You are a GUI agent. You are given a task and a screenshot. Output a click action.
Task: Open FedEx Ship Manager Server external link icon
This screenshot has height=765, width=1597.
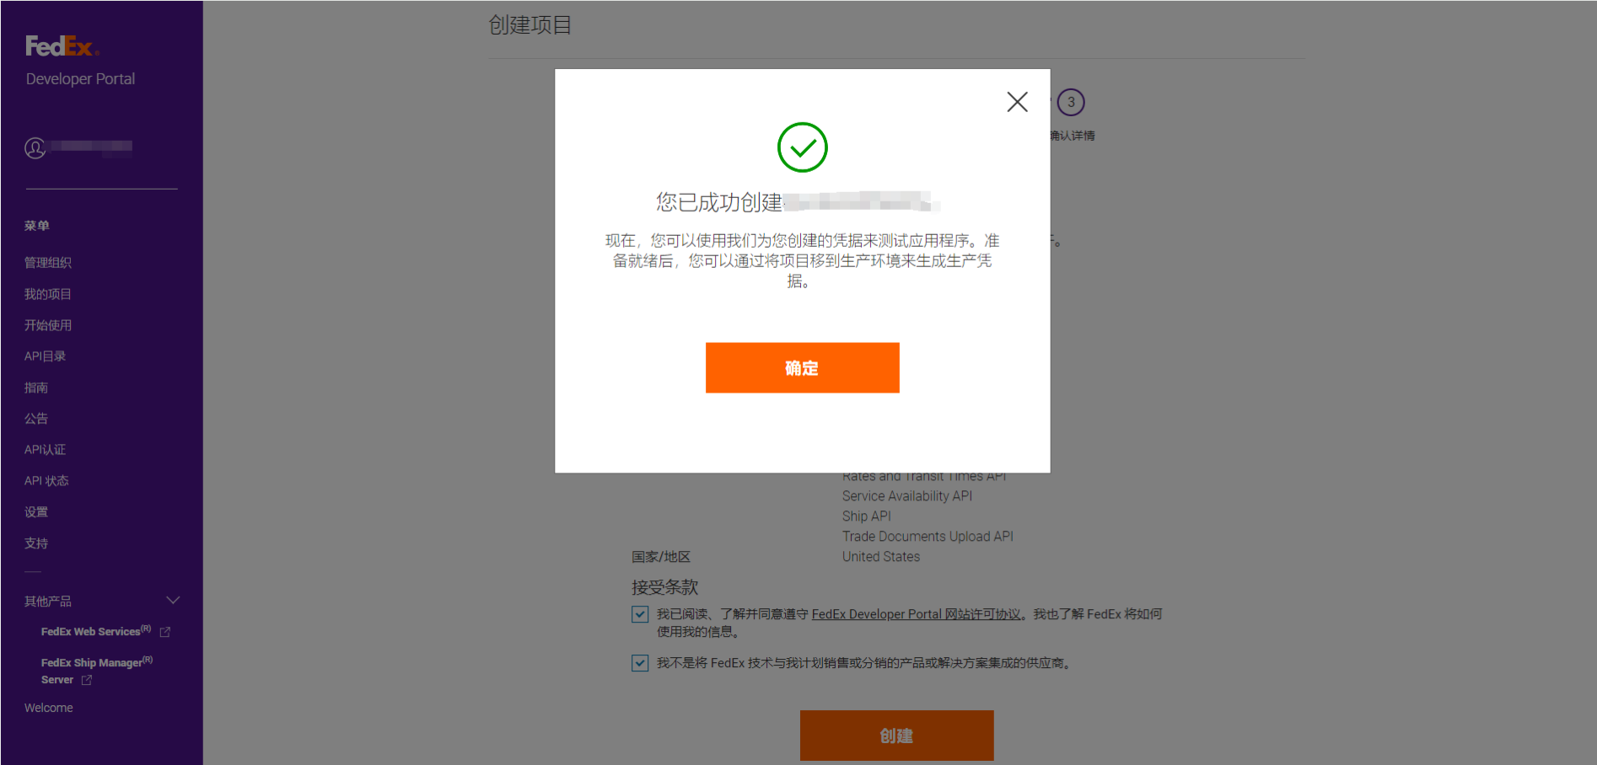(x=87, y=680)
